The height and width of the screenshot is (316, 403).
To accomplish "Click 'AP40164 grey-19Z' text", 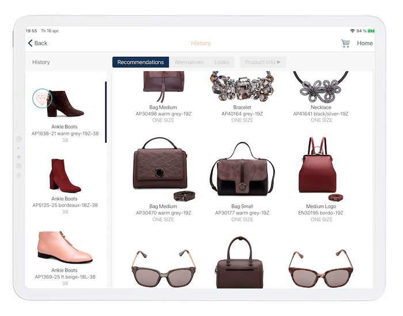I will click(242, 113).
